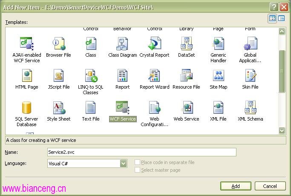Toggle Place code in separate file checkbox
The image size is (291, 196).
tap(137, 162)
